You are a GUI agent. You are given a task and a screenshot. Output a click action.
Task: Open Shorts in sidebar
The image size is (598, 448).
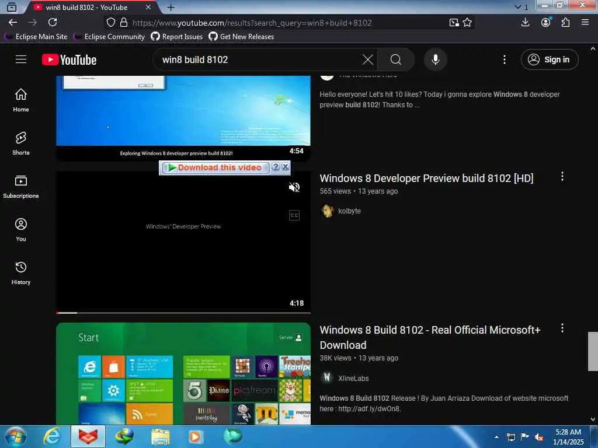coord(21,143)
